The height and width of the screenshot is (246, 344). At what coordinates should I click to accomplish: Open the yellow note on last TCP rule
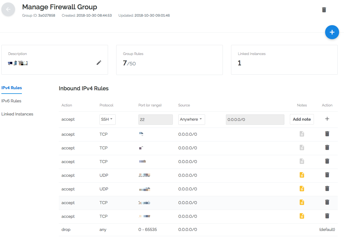point(302,216)
